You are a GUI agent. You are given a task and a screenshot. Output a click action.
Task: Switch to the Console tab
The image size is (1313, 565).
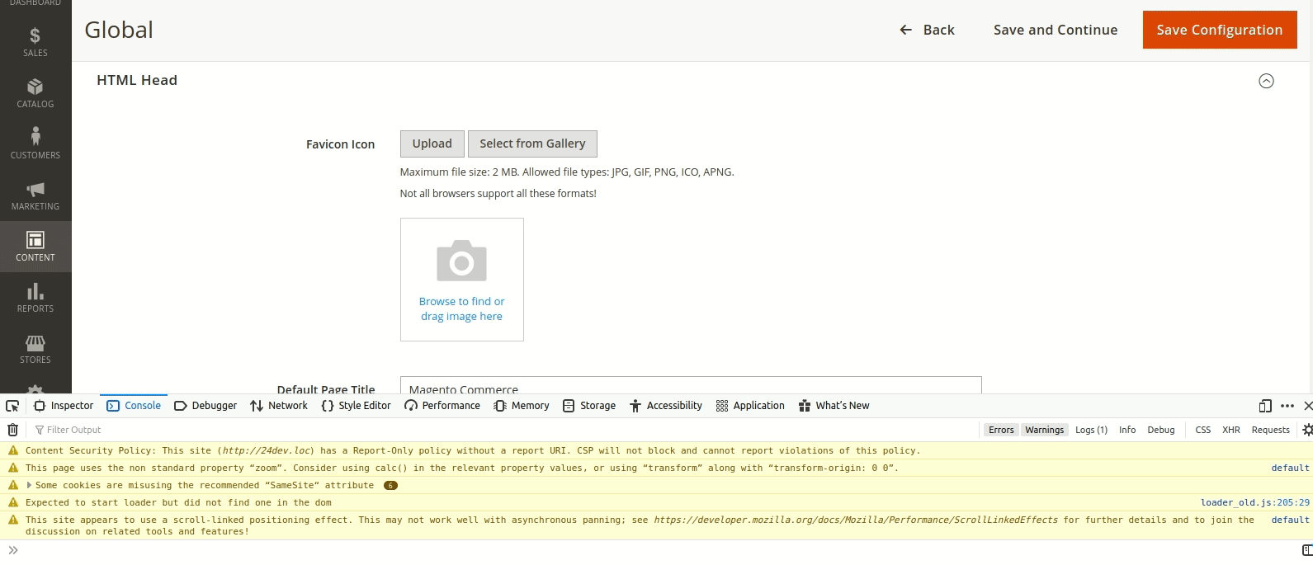point(134,406)
